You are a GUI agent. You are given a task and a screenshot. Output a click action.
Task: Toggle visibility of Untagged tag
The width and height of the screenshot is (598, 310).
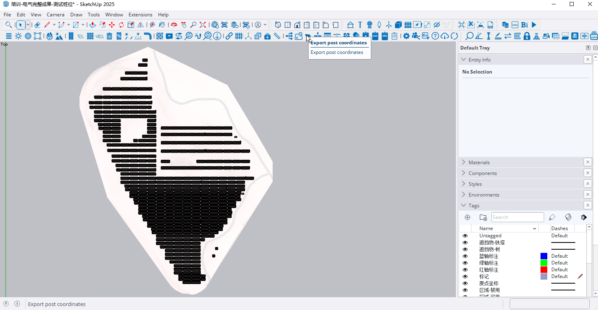click(x=465, y=236)
